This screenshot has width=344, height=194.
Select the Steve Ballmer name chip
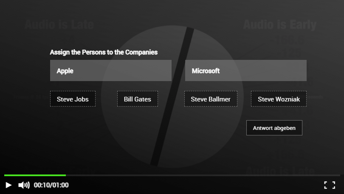click(211, 99)
